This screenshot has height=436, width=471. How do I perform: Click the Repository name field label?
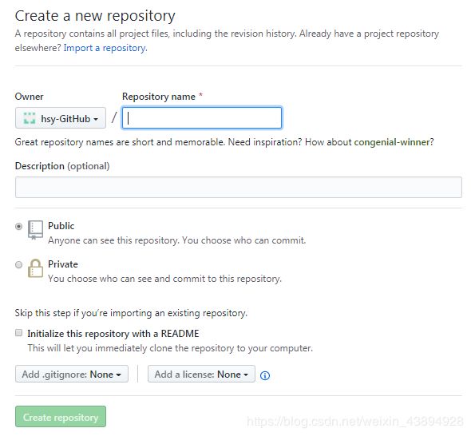click(159, 97)
